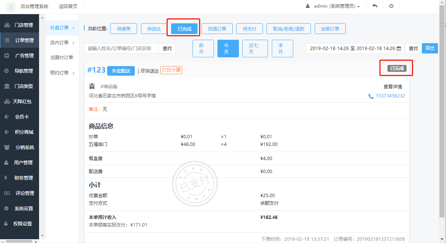Click 查找 next to name search box
This screenshot has width=446, height=243.
click(167, 49)
